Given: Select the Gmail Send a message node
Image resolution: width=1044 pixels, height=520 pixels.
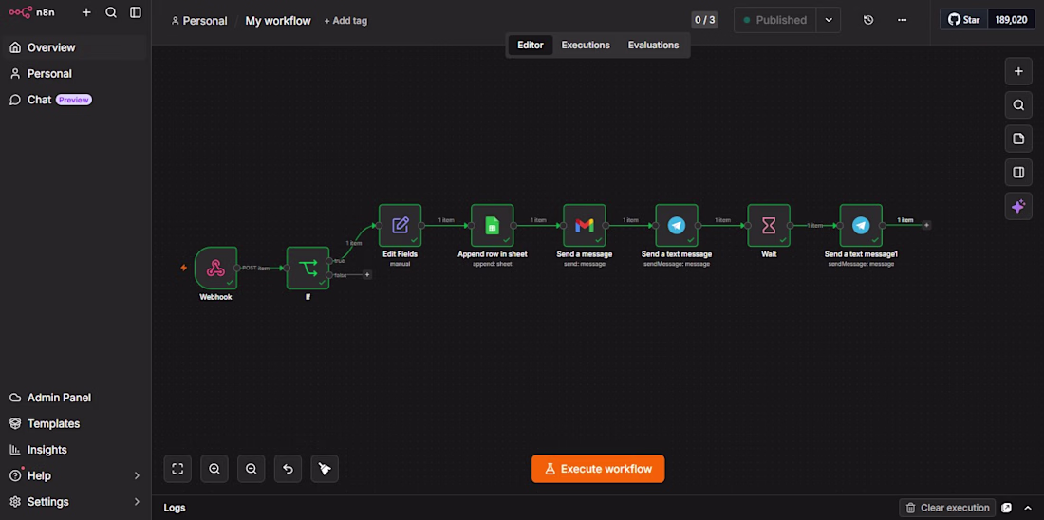Looking at the screenshot, I should pos(584,225).
